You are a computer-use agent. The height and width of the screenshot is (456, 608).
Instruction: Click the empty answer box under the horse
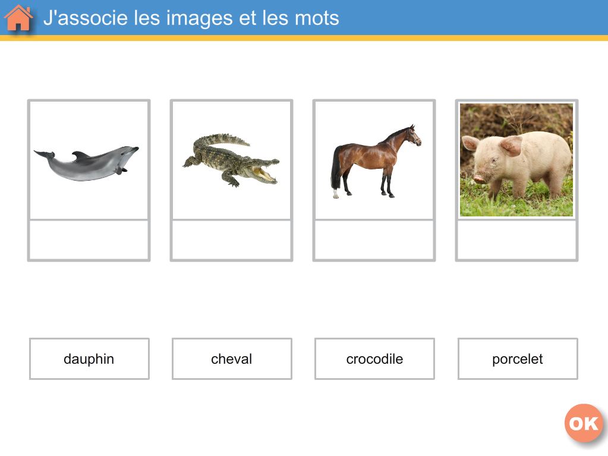click(374, 240)
